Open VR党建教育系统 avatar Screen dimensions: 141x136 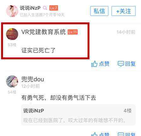pyautogui.click(x=12, y=34)
